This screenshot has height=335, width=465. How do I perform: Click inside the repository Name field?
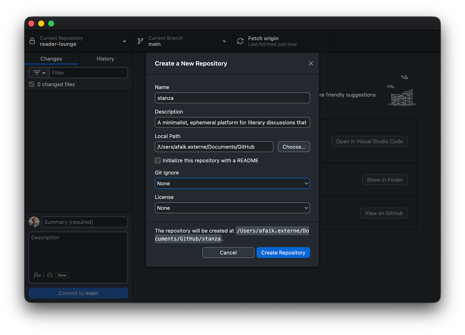tap(232, 98)
